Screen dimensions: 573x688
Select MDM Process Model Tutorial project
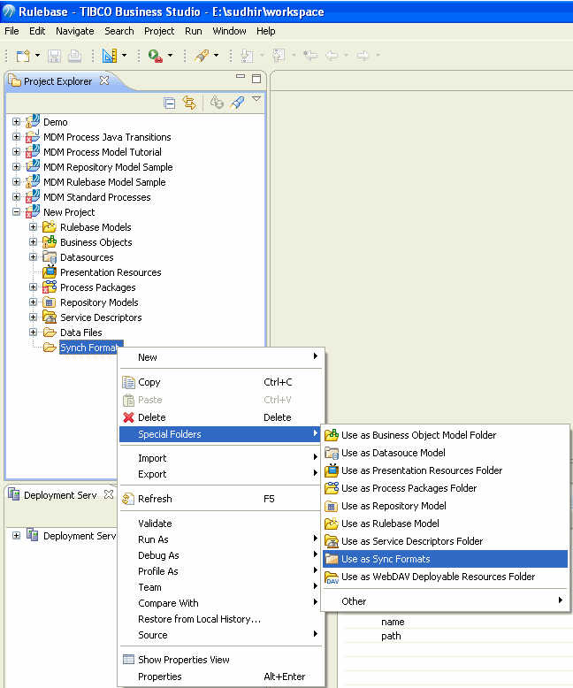pyautogui.click(x=103, y=152)
